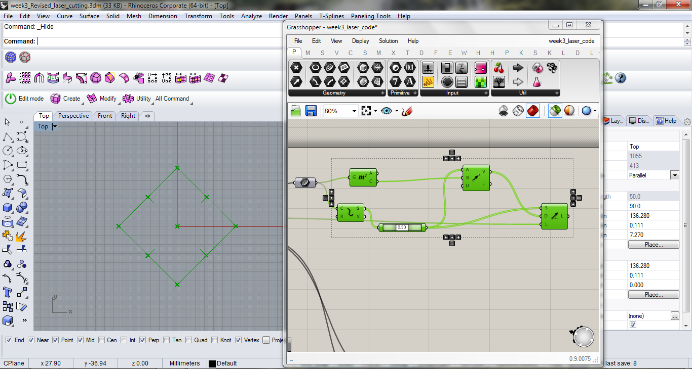The image size is (692, 369).
Task: Enable the Quad osnap checkbox
Action: [x=188, y=340]
